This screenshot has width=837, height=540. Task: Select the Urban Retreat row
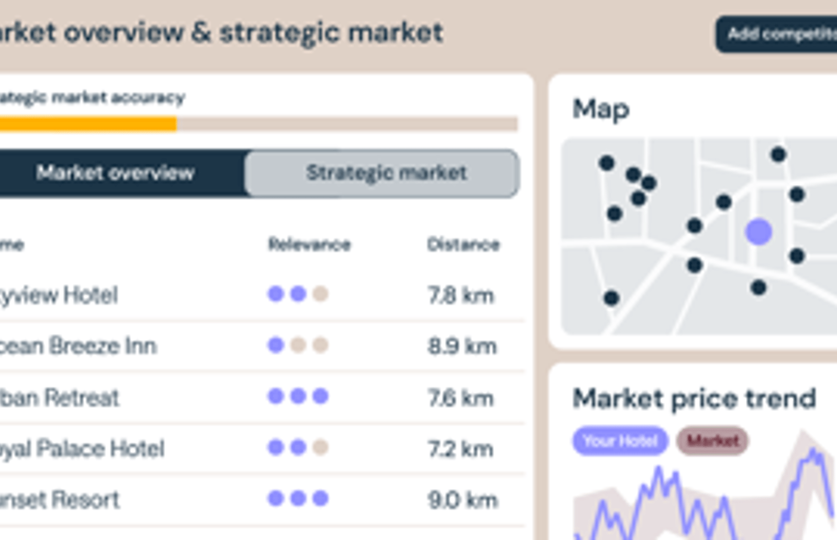[x=262, y=397]
